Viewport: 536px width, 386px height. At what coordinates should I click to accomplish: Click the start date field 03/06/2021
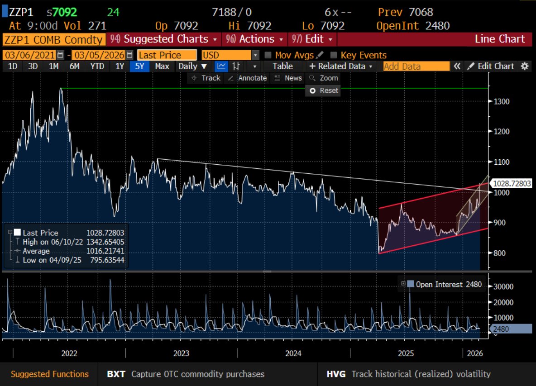pyautogui.click(x=30, y=55)
